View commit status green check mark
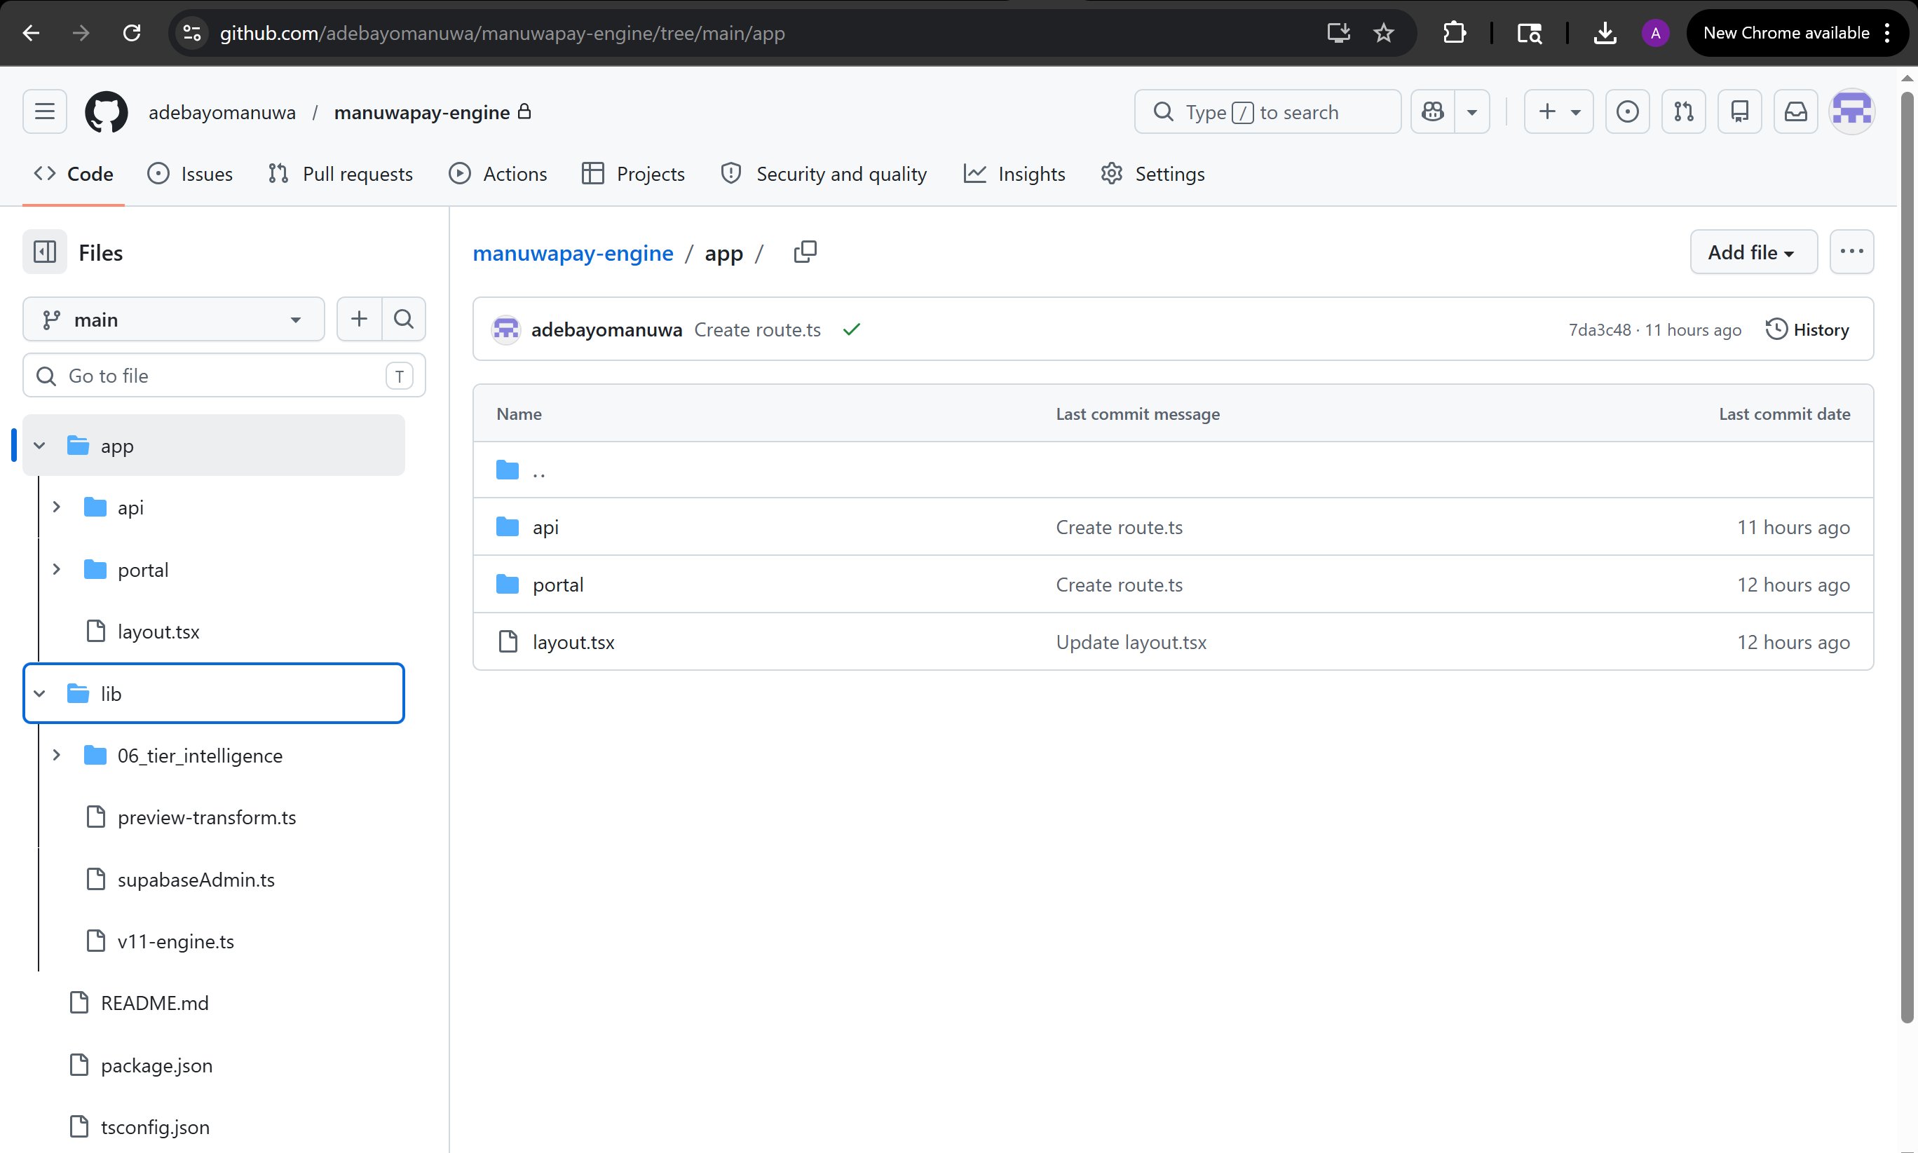This screenshot has width=1918, height=1153. pyautogui.click(x=852, y=329)
